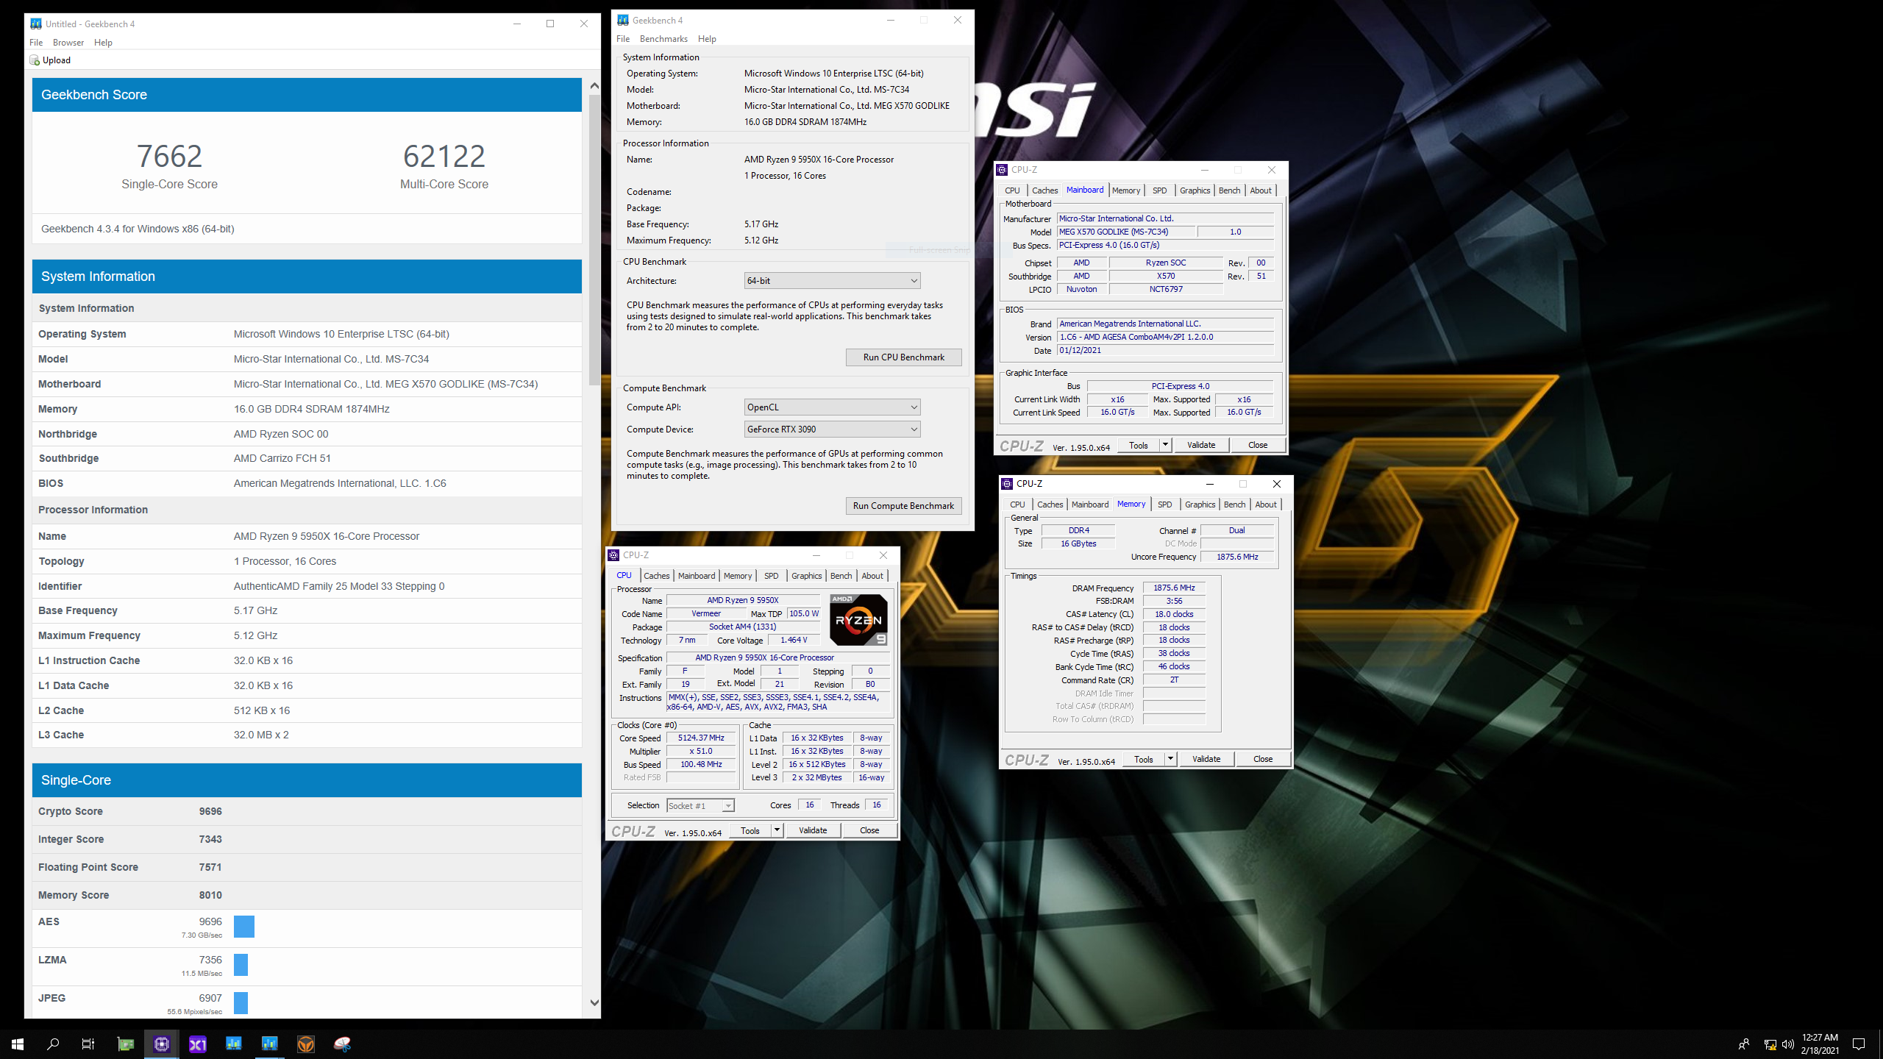The height and width of the screenshot is (1059, 1883).
Task: Click Run Compute Benchmark button
Action: [x=904, y=506]
